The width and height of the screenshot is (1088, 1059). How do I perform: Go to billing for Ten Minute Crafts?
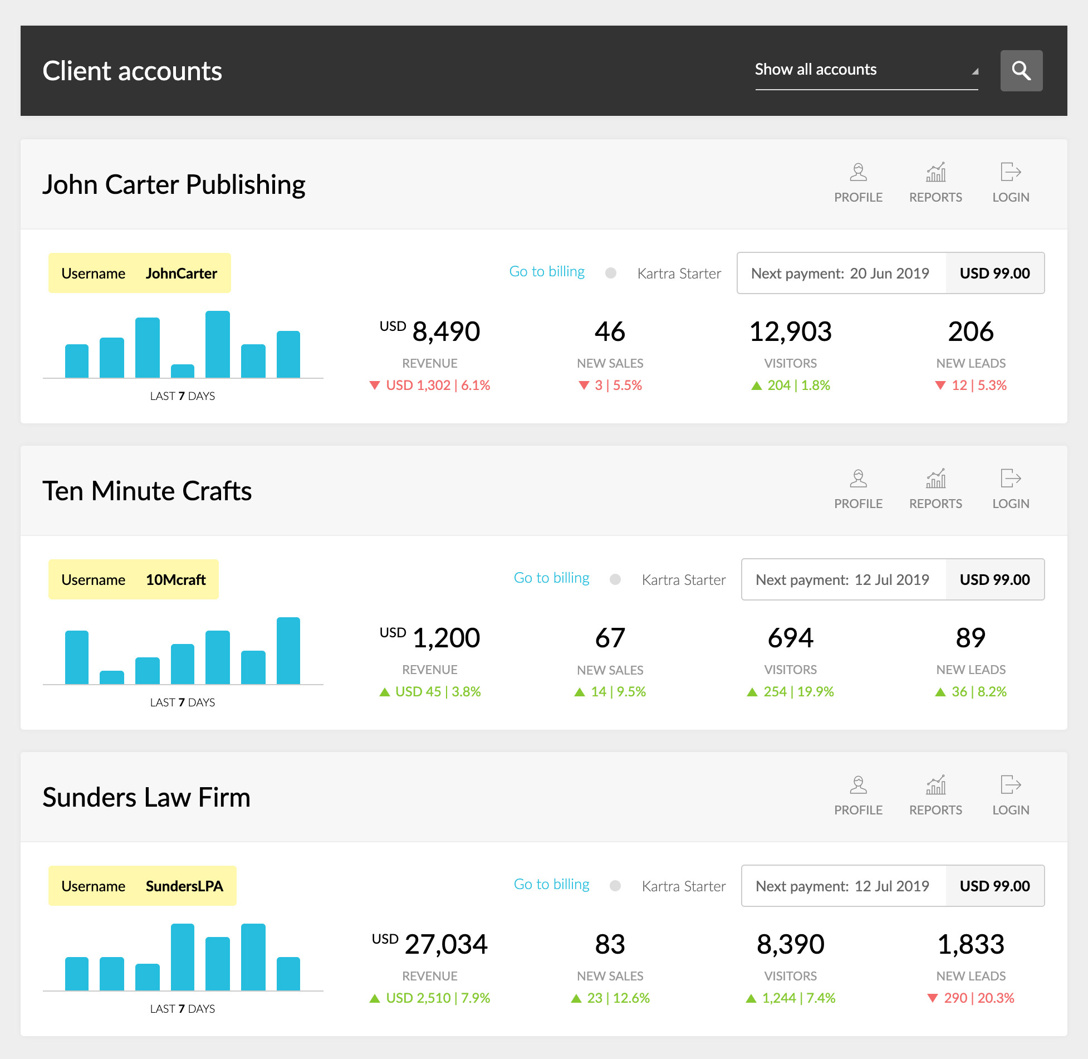pyautogui.click(x=551, y=578)
